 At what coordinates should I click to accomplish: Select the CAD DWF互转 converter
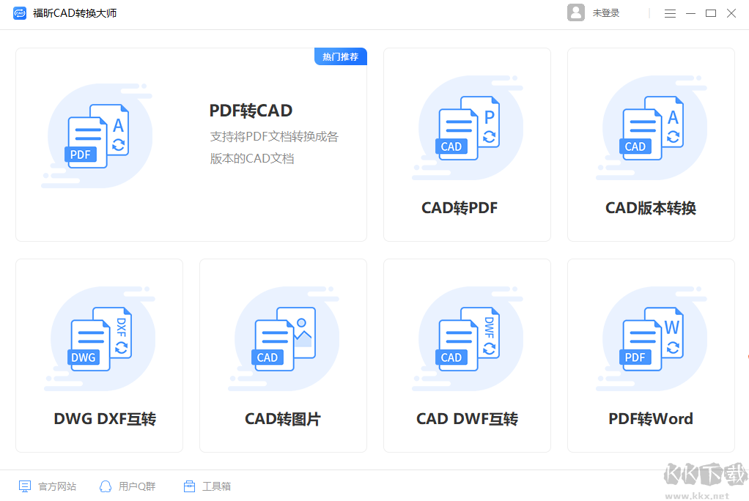point(466,355)
